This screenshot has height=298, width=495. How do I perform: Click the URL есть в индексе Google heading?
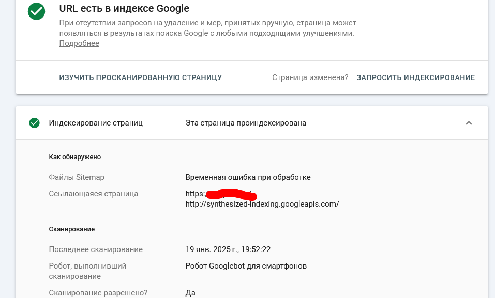pos(124,8)
